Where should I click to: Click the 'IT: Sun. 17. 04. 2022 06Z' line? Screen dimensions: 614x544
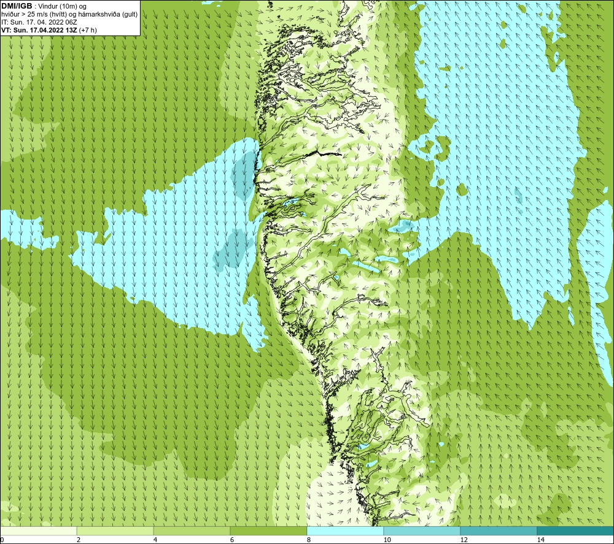click(x=39, y=22)
